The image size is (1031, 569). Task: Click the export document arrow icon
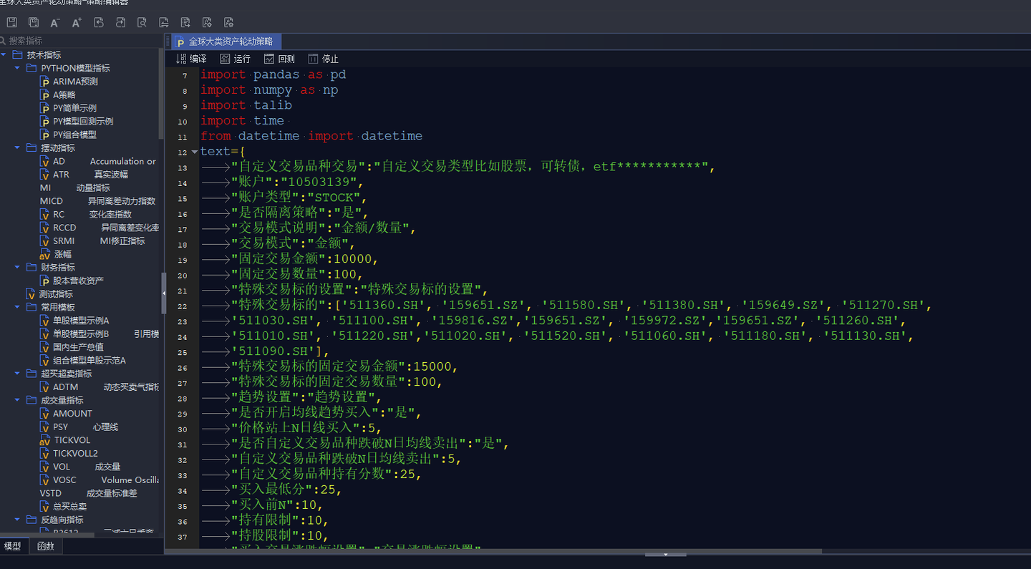tap(185, 23)
